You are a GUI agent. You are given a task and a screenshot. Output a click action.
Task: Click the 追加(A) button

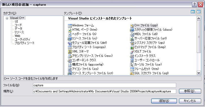click(x=164, y=101)
